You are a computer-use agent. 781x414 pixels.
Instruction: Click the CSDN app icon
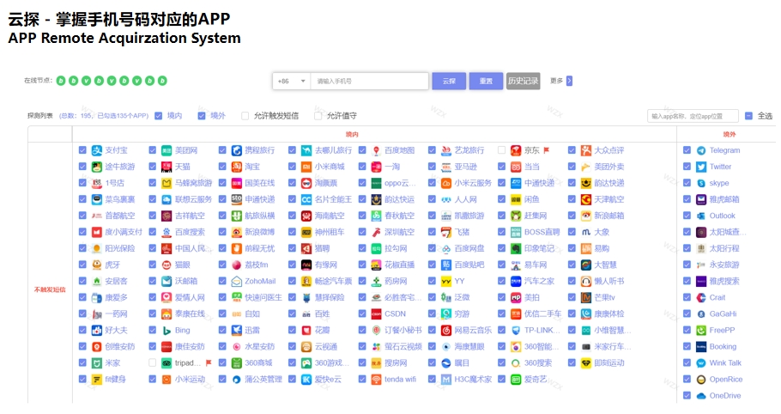(376, 314)
